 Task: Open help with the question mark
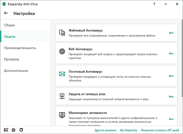pos(154,4)
